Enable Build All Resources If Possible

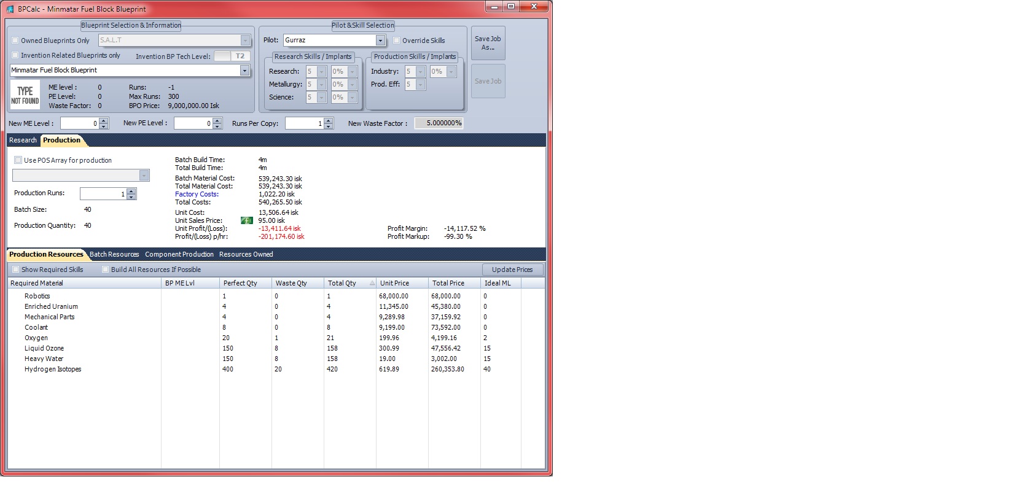[106, 270]
